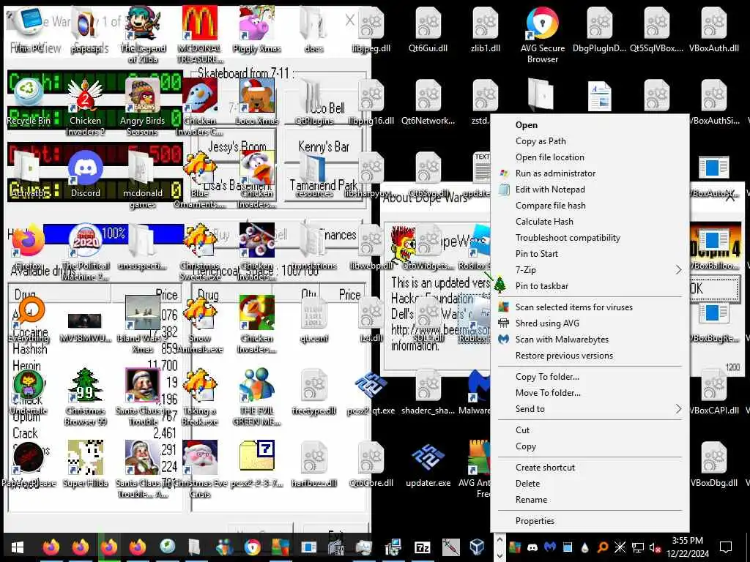
Task: Click the blue 100% health bar
Action: (x=114, y=233)
